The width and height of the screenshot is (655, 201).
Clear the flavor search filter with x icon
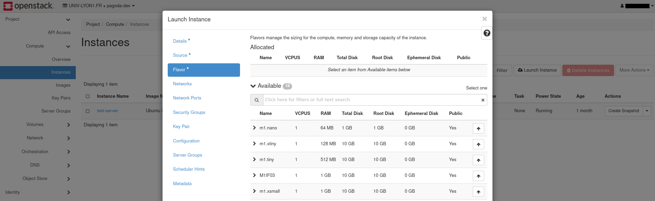click(x=482, y=100)
